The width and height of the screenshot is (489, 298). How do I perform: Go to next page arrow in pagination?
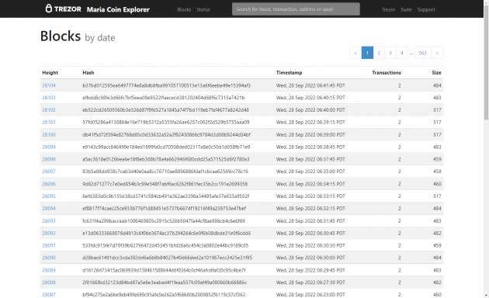(437, 53)
